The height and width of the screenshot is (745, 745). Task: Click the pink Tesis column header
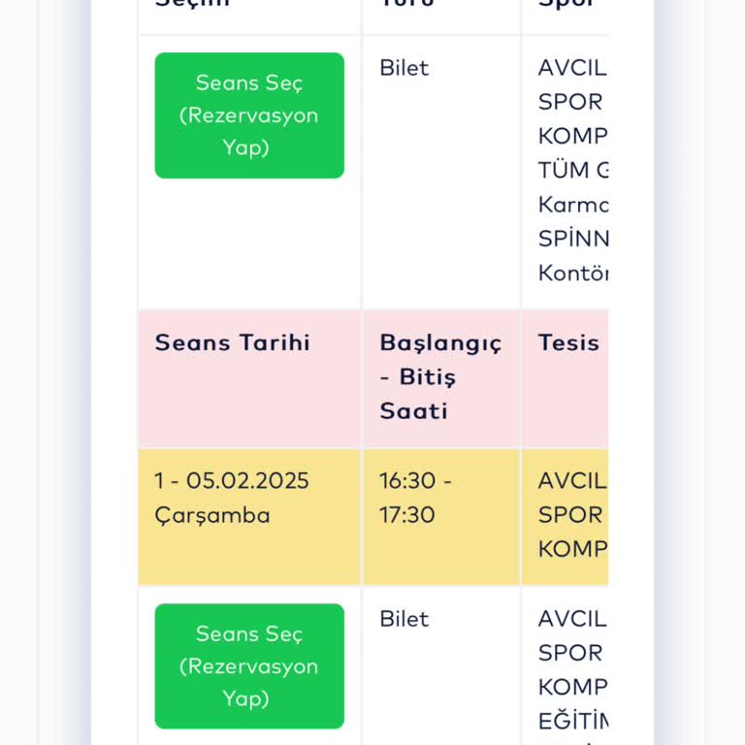click(x=568, y=342)
